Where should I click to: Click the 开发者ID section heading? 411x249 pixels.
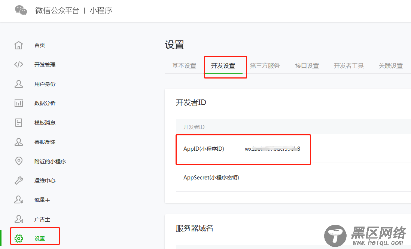pyautogui.click(x=191, y=102)
